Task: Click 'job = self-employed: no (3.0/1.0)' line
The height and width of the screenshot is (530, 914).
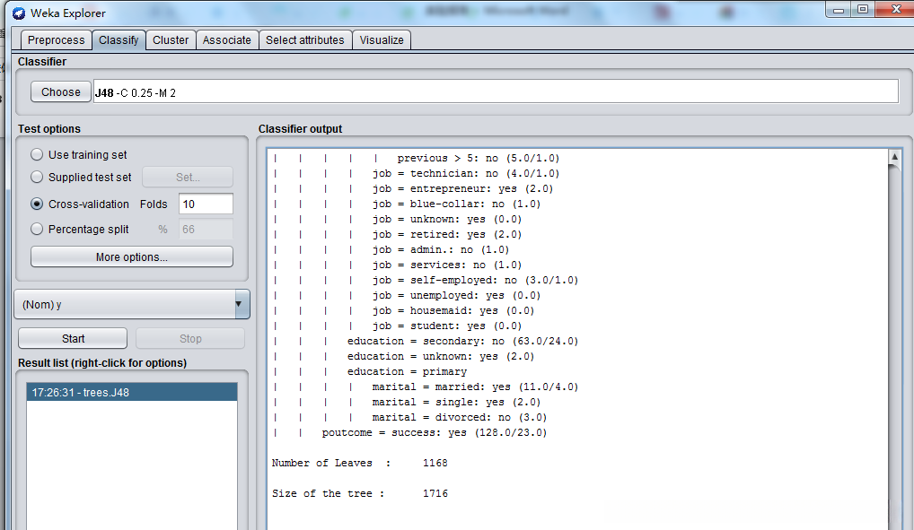Action: click(475, 280)
